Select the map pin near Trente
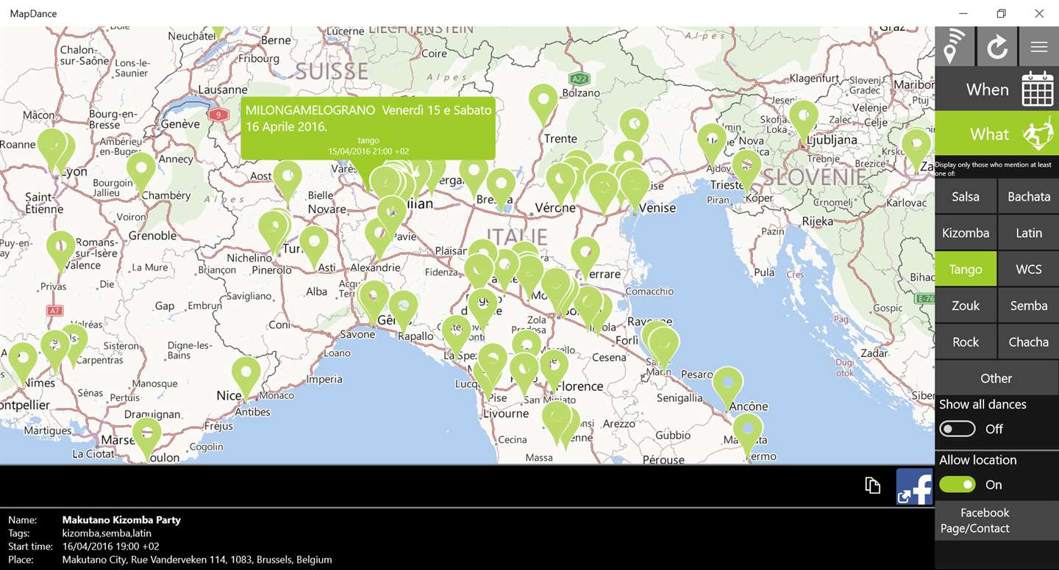Screen dimensions: 1059x570 pyautogui.click(x=543, y=101)
